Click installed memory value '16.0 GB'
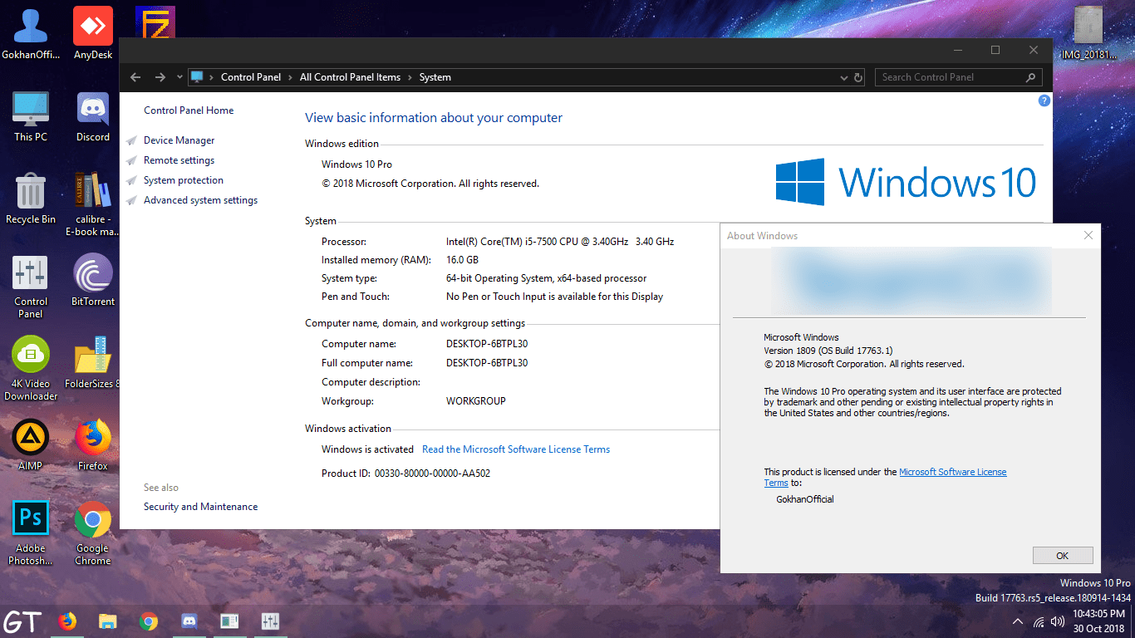1135x638 pixels. click(463, 260)
